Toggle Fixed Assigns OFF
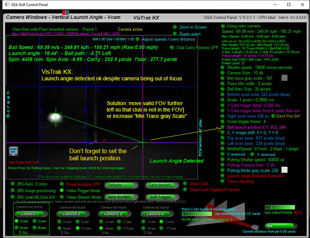The width and height of the screenshot is (310, 238). tap(62, 184)
